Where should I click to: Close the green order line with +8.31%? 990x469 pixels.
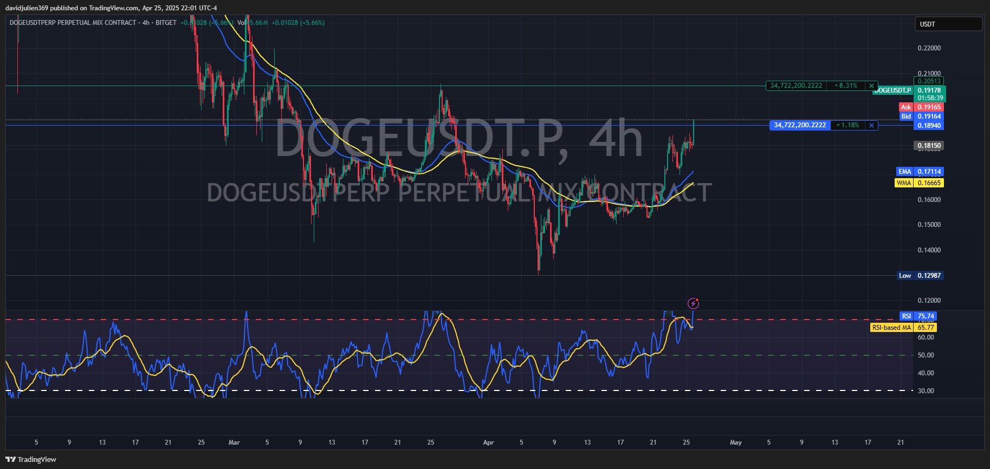[x=871, y=86]
